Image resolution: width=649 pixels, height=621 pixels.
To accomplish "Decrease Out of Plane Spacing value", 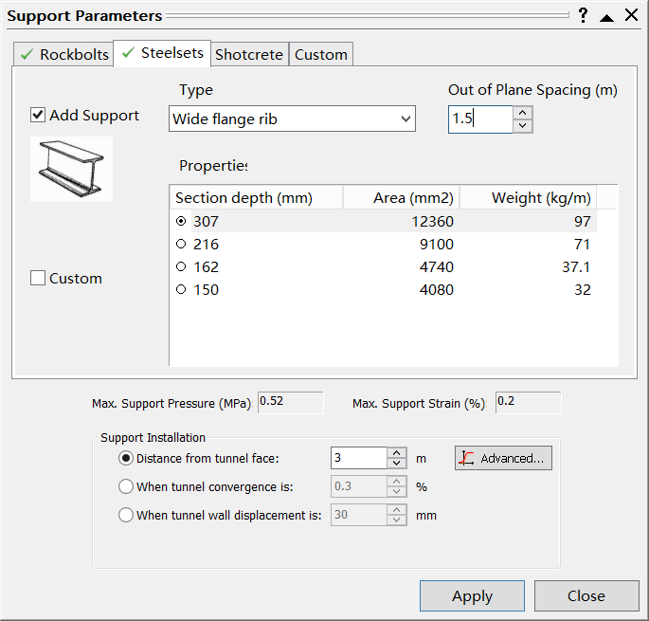I will [x=523, y=125].
